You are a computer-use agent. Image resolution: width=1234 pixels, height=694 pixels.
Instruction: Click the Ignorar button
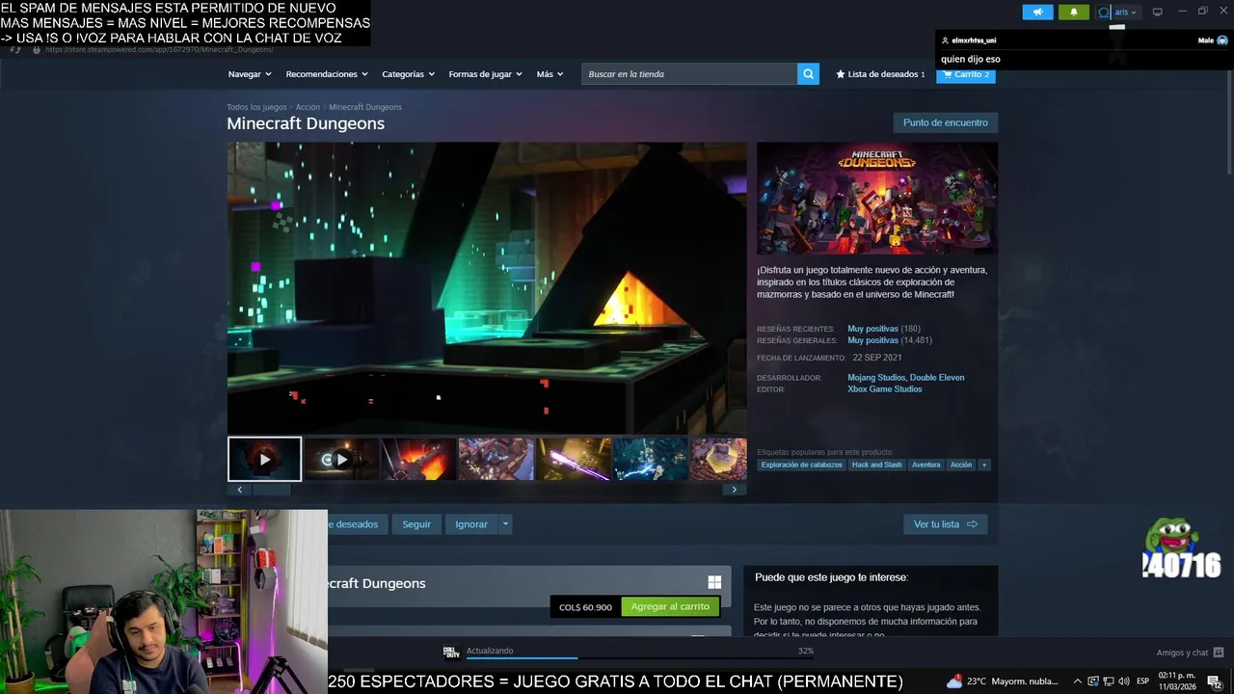point(471,524)
